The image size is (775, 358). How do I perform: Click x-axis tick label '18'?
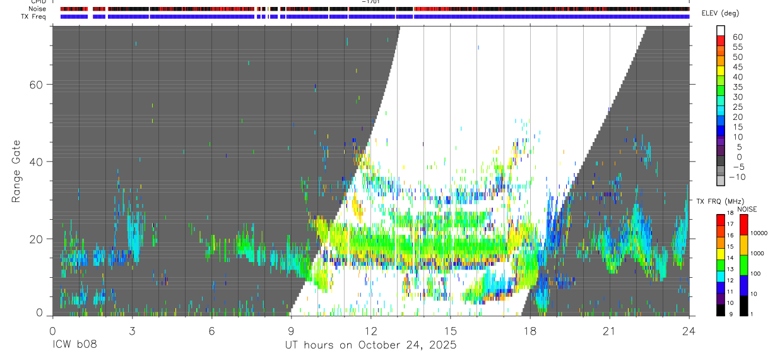(x=530, y=331)
